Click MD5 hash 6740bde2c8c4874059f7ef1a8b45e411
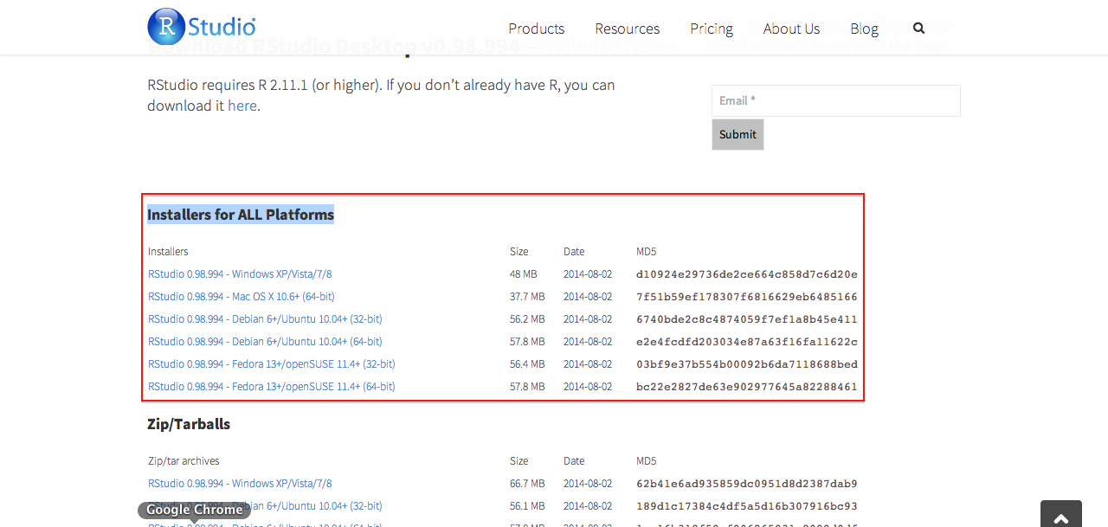 [x=747, y=319]
